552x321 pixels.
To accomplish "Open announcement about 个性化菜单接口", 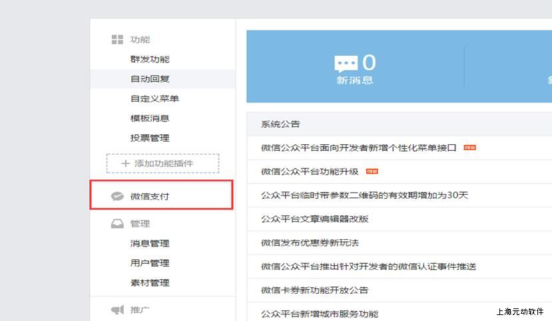I will [x=358, y=148].
